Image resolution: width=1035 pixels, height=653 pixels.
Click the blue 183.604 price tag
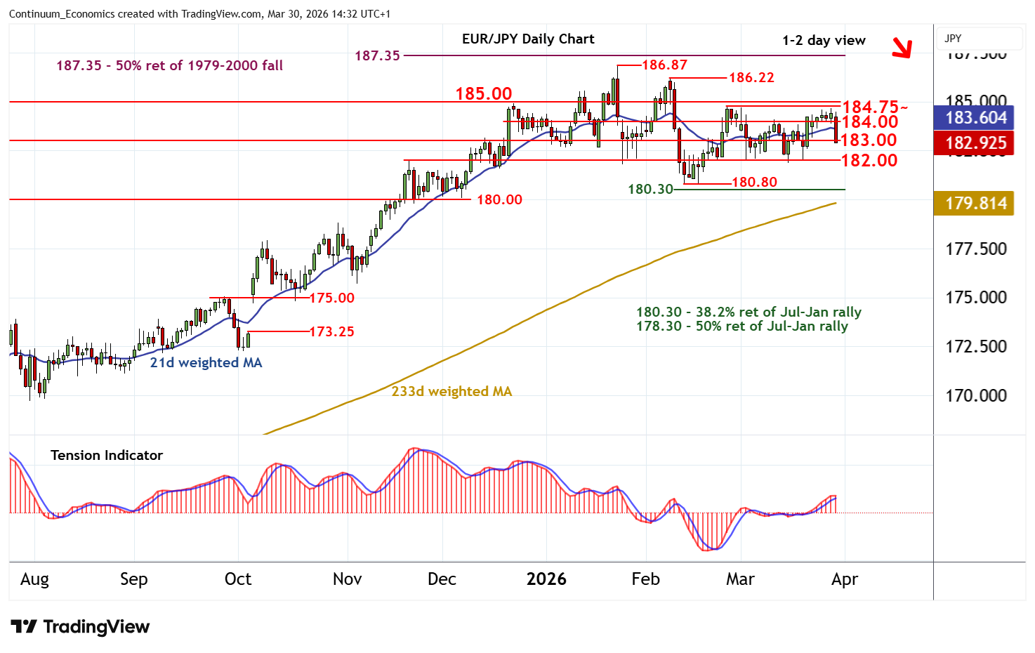tap(976, 118)
